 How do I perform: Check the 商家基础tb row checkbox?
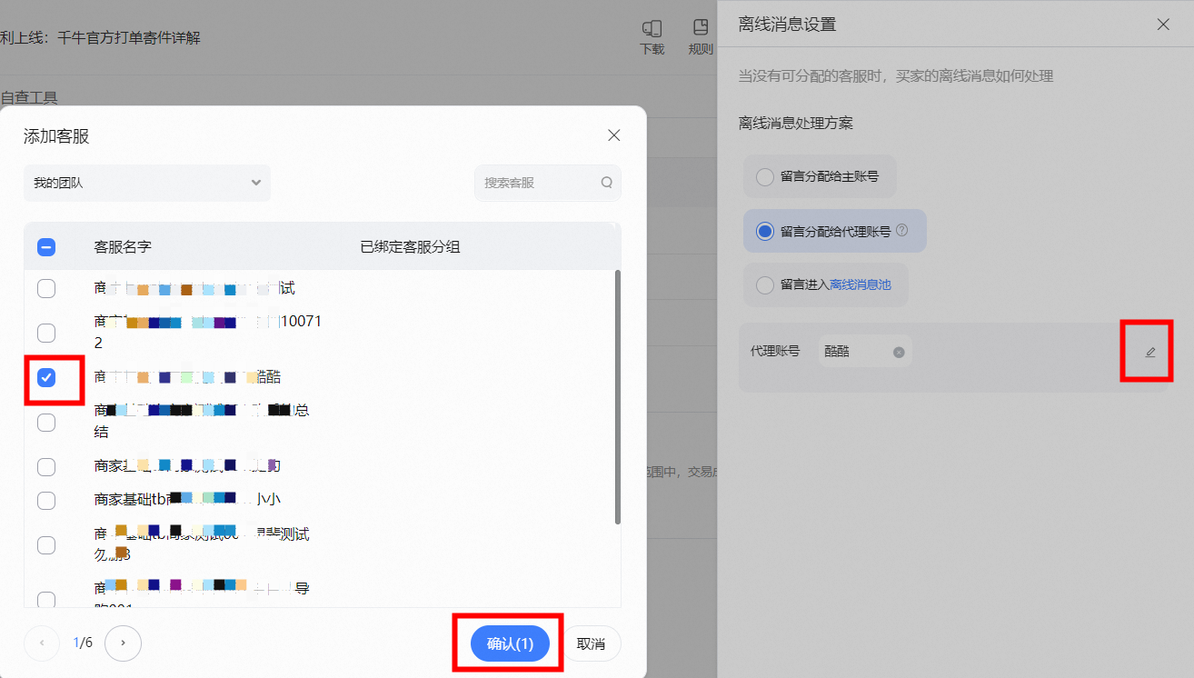(46, 500)
